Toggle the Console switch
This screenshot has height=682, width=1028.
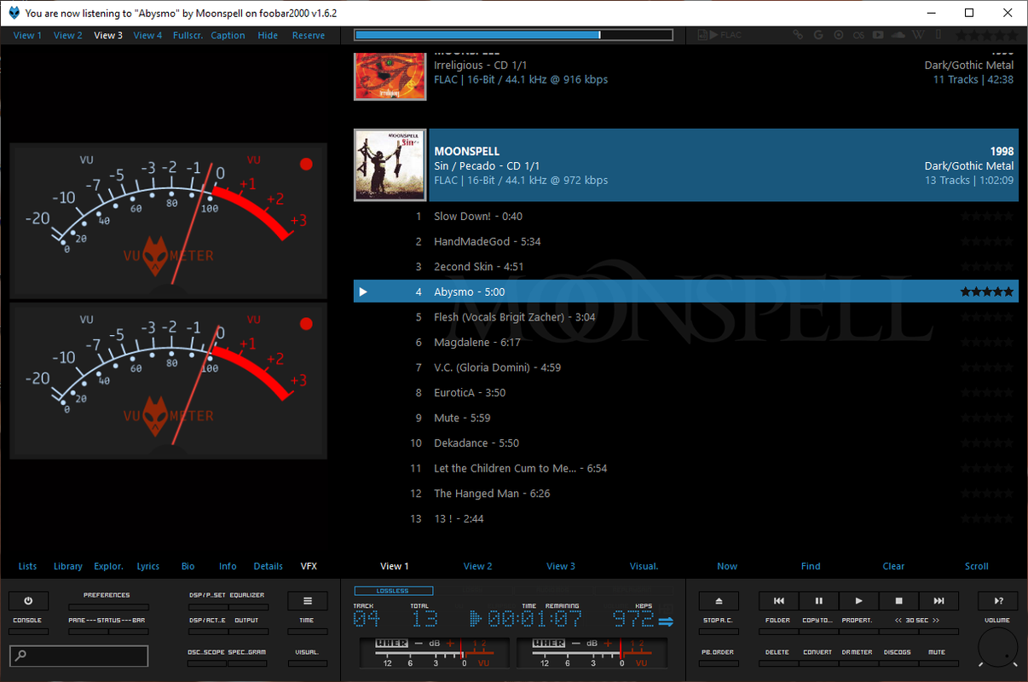point(28,632)
